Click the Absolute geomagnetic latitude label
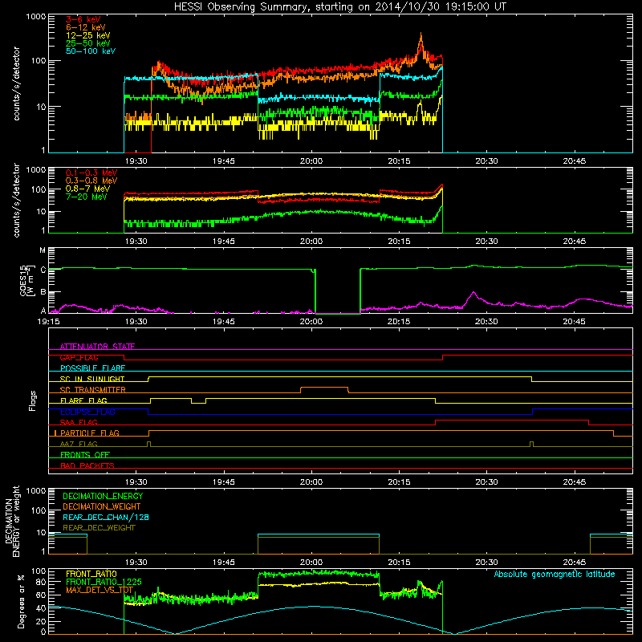Viewport: 642px width, 642px height. [555, 575]
